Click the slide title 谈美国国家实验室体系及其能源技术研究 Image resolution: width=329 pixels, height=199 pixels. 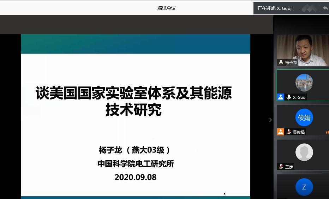[x=134, y=102]
